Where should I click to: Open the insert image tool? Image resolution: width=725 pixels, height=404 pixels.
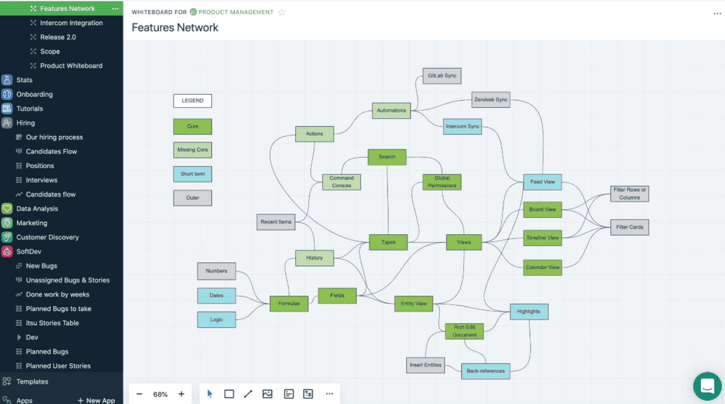(267, 394)
